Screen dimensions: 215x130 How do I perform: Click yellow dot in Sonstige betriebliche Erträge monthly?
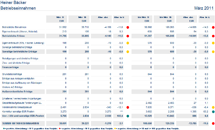pos(128,52)
